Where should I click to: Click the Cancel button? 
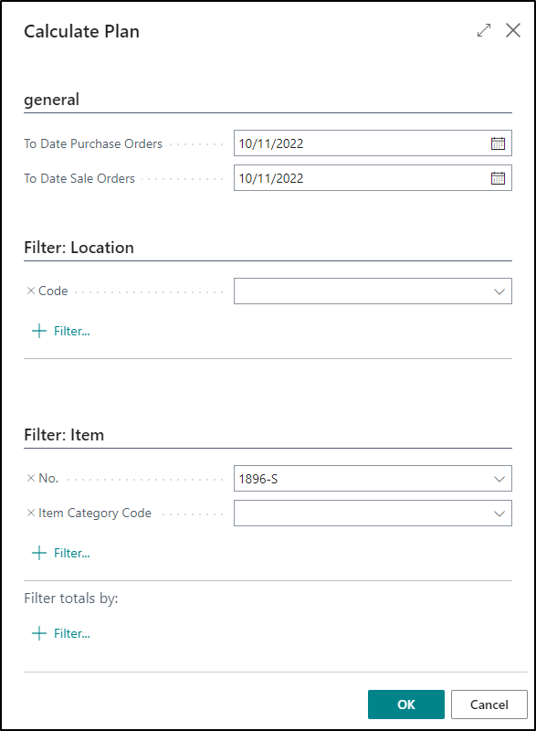[x=489, y=705]
